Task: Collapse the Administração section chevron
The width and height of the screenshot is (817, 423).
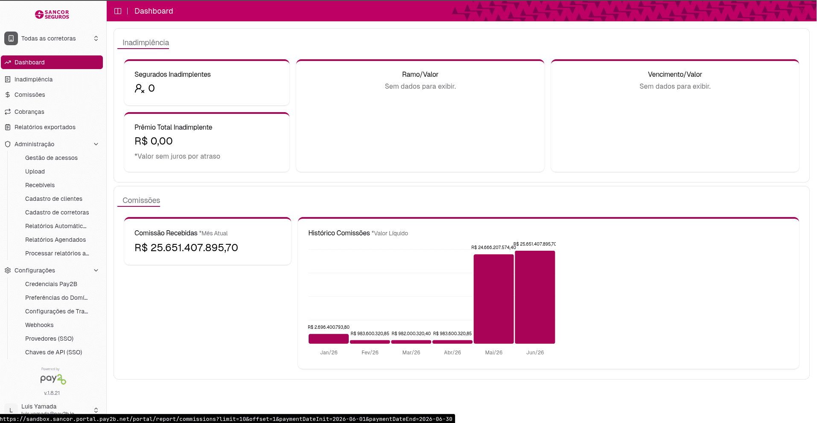Action: click(96, 144)
